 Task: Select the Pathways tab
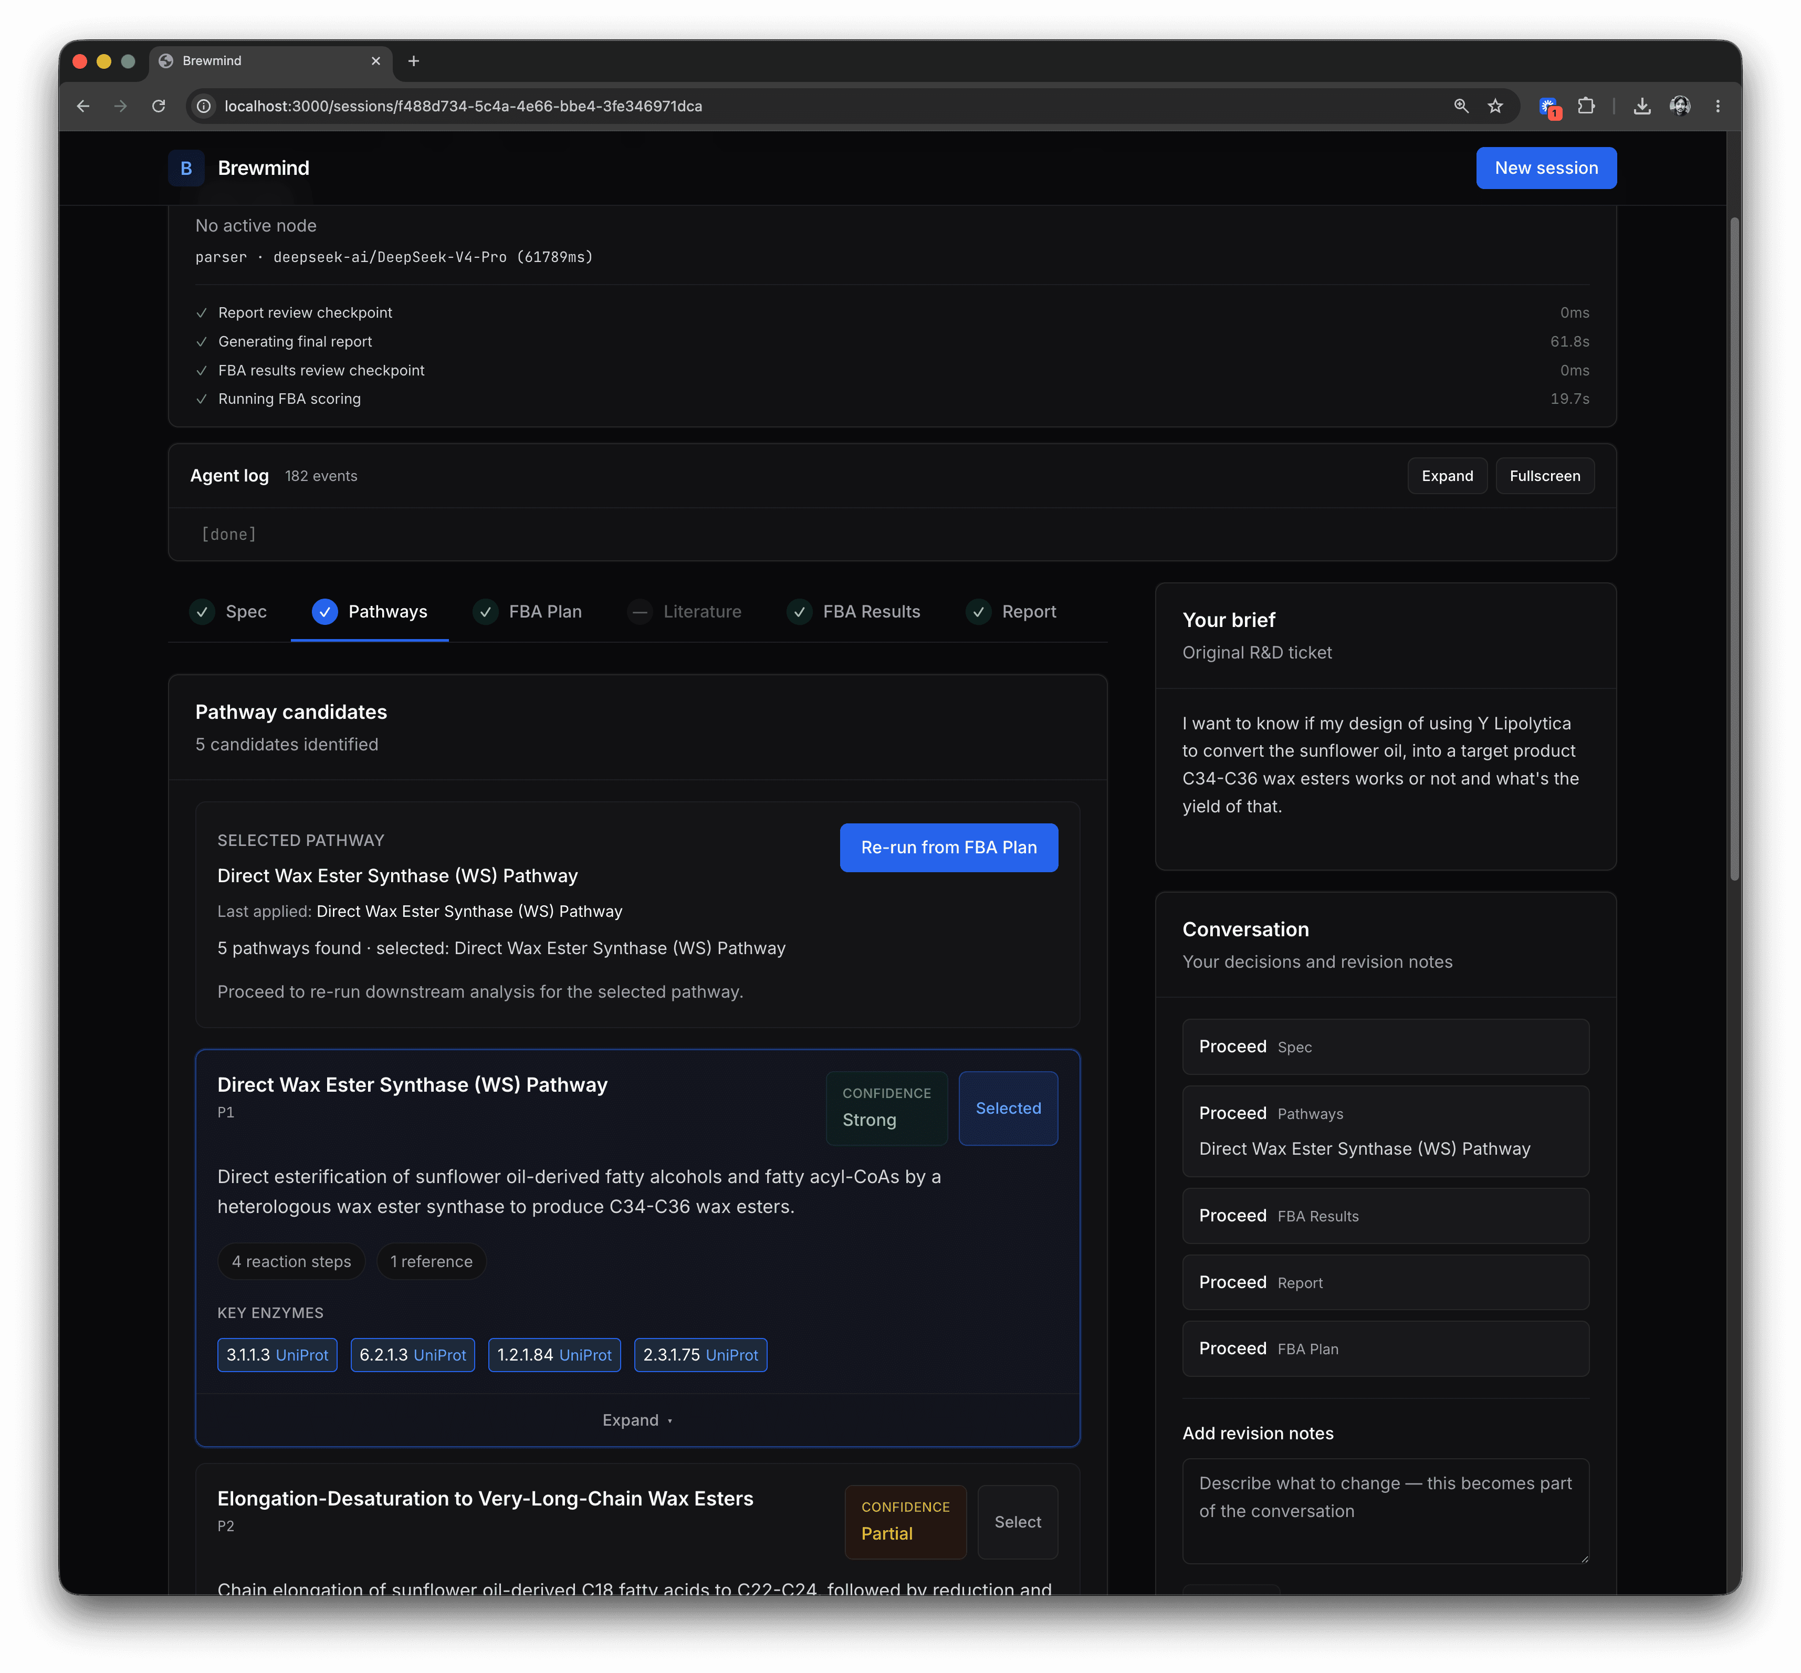point(369,612)
